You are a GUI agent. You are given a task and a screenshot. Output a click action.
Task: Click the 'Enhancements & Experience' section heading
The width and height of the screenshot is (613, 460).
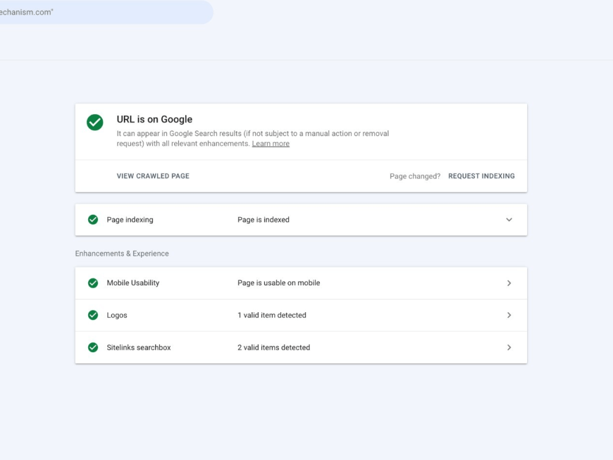tap(122, 253)
